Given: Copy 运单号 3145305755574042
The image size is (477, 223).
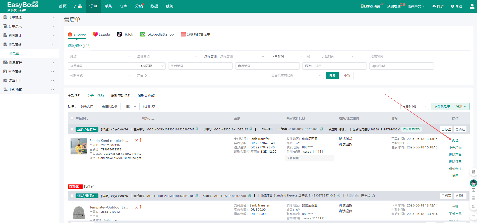Looking at the screenshot, I should coord(338,196).
